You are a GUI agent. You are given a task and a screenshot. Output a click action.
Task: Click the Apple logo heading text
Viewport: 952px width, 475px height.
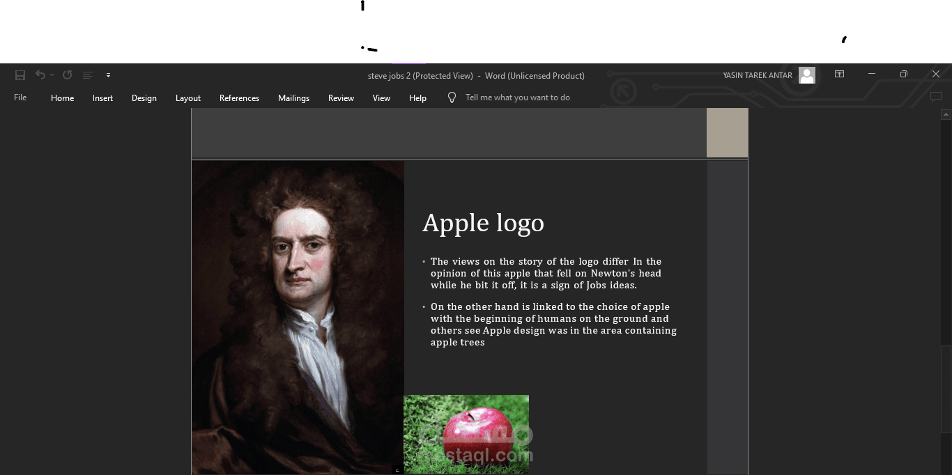pyautogui.click(x=483, y=223)
